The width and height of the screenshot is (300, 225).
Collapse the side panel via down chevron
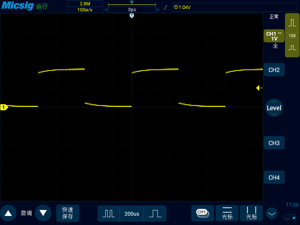click(271, 213)
